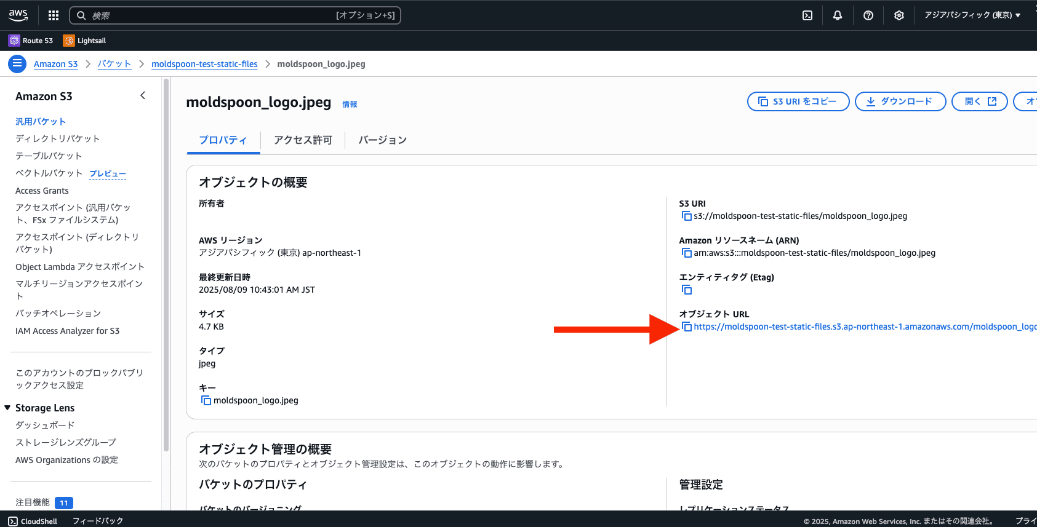This screenshot has height=527, width=1037.
Task: Open ベクトルバケット in the sidebar
Action: click(x=49, y=173)
